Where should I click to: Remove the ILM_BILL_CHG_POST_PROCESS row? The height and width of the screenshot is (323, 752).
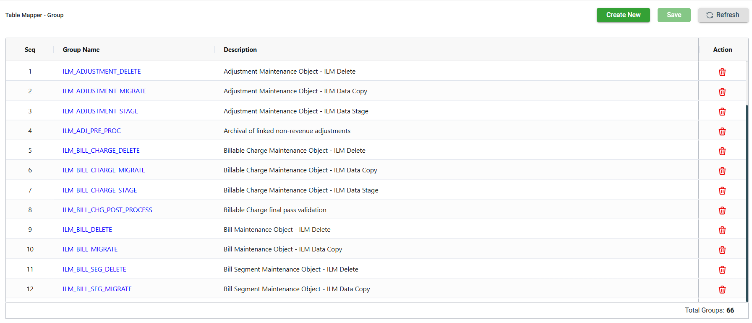722,210
